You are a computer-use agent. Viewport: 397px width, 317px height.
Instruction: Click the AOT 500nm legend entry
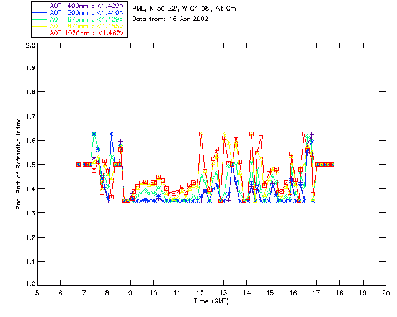[x=79, y=12]
